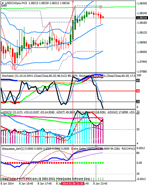Image resolution: width=148 pixels, height=186 pixels.
Task: Click the 8 Jan 2014 date label
Action: pyautogui.click(x=7, y=184)
